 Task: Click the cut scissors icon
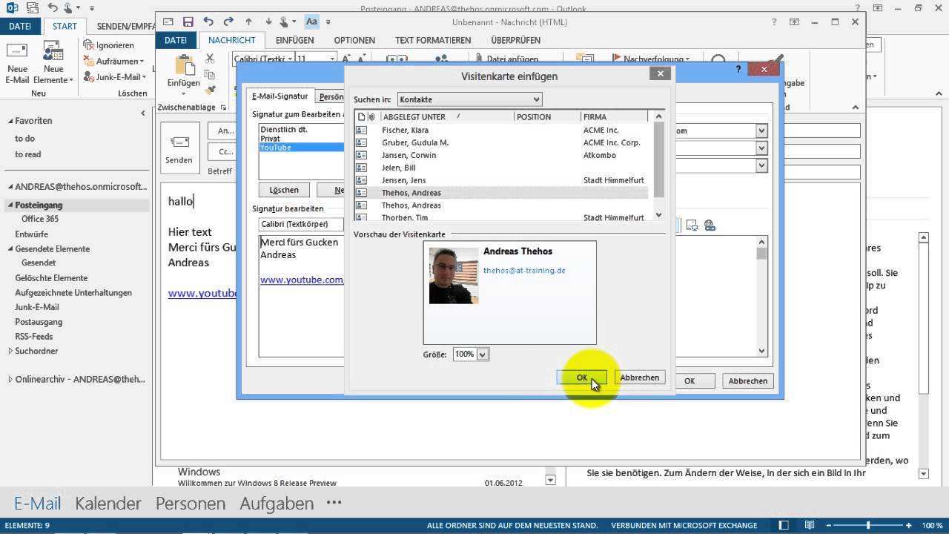pos(210,59)
